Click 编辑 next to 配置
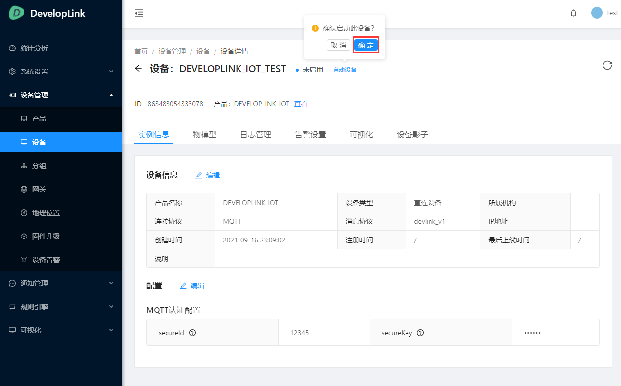Screen dimensions: 621x386 (x=197, y=286)
